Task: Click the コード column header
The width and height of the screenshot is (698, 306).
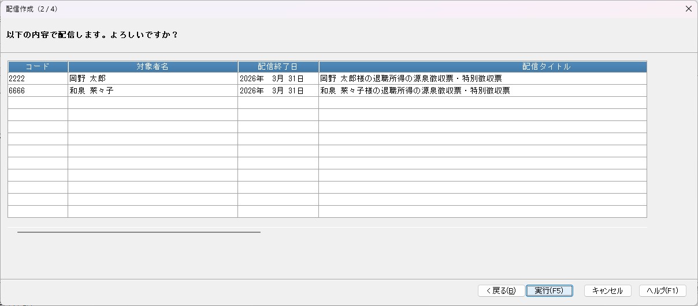Action: (38, 67)
